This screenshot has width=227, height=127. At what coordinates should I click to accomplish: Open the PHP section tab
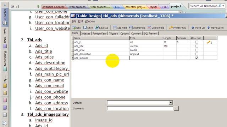point(165,7)
